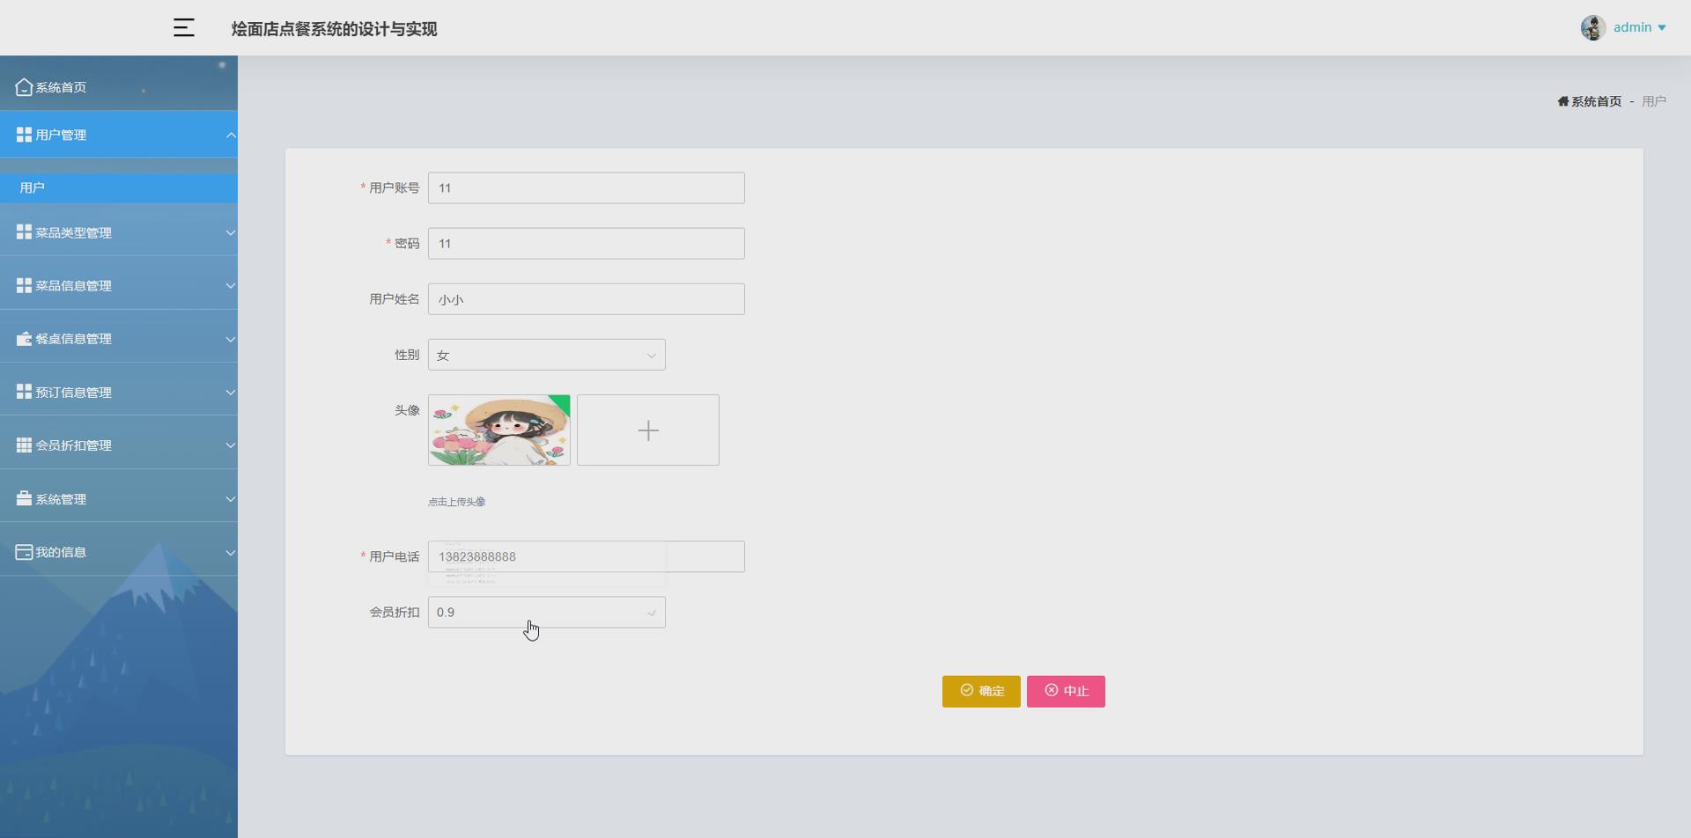
Task: Click the grid icon beside 预订信息管理
Action: tap(24, 392)
